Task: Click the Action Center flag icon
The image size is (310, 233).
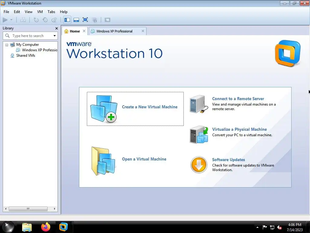Action: (265, 227)
